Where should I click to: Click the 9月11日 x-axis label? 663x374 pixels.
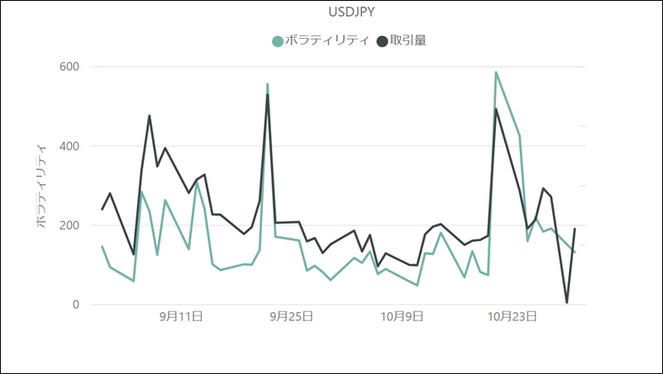(x=181, y=316)
